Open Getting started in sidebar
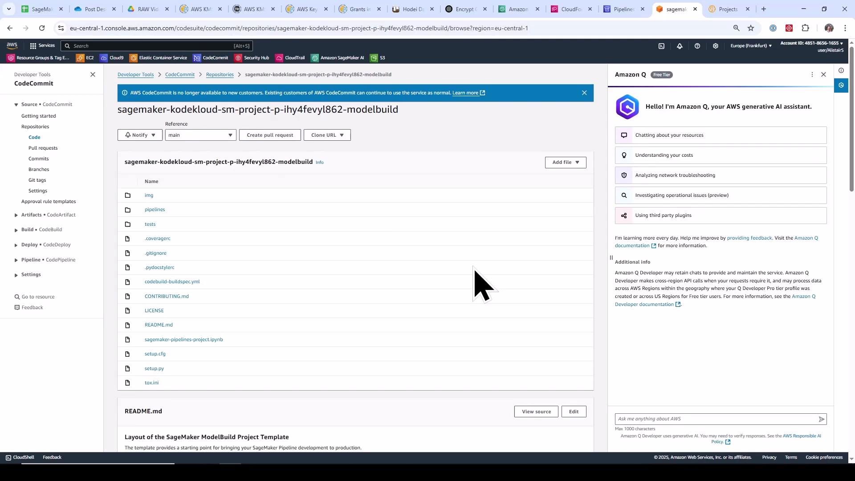This screenshot has width=855, height=481. click(x=39, y=116)
